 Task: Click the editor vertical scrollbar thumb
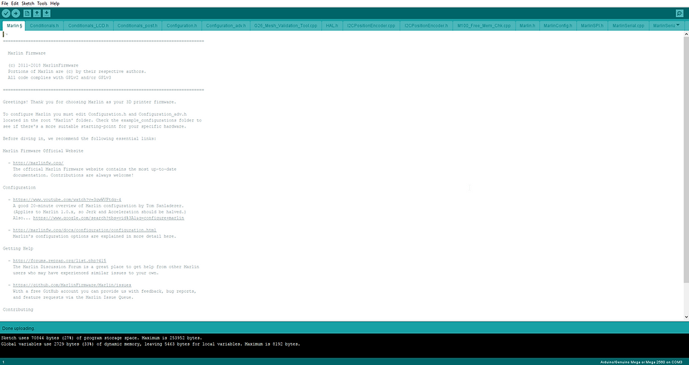[x=686, y=159]
